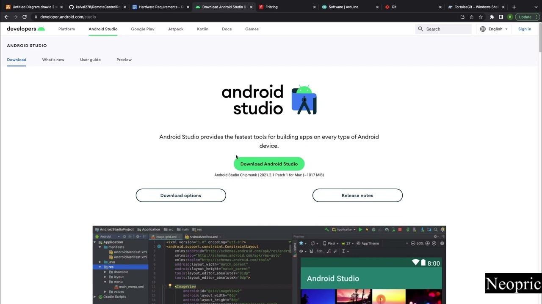
Task: Close the Fritzing tab
Action: 314,7
